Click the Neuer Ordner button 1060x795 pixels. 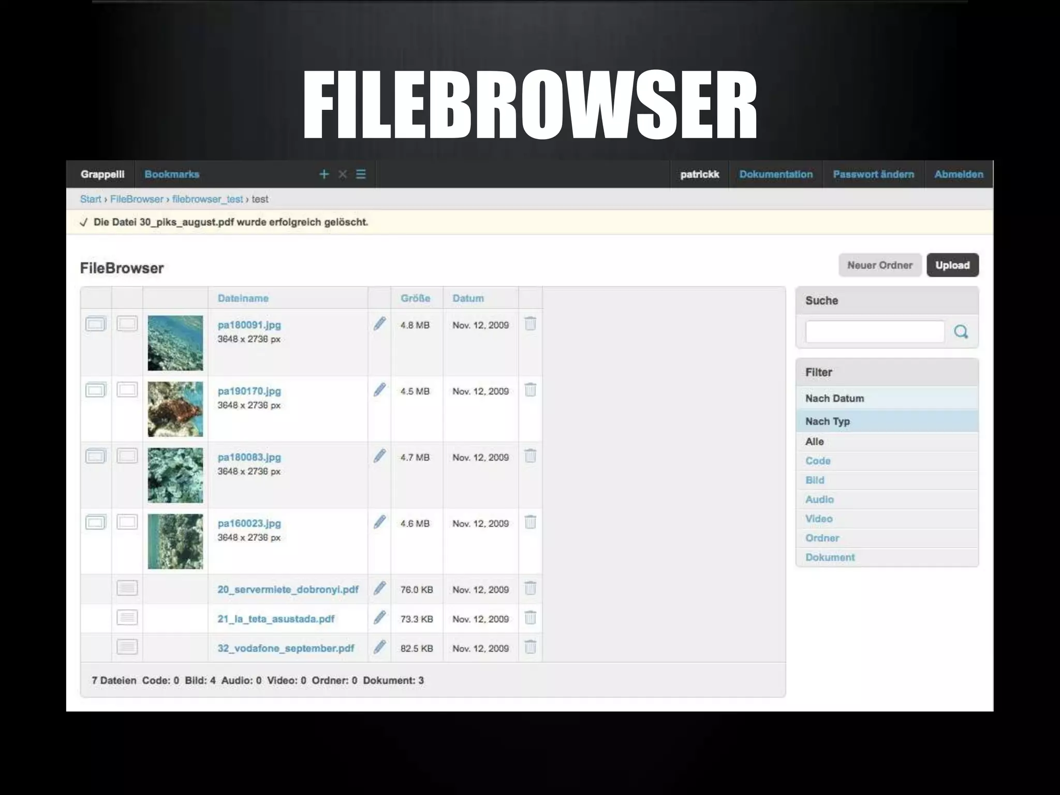click(x=879, y=265)
